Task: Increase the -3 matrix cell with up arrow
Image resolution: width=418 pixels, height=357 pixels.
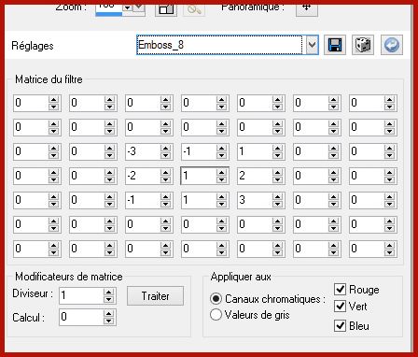Action: (x=165, y=149)
